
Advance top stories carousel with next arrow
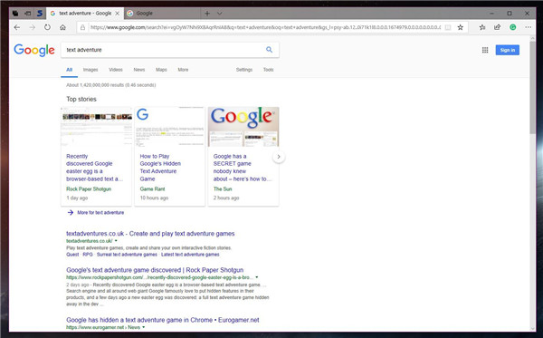coord(279,157)
